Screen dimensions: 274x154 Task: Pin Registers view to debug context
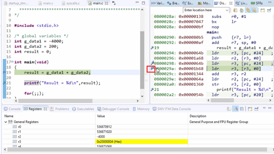click(257, 109)
